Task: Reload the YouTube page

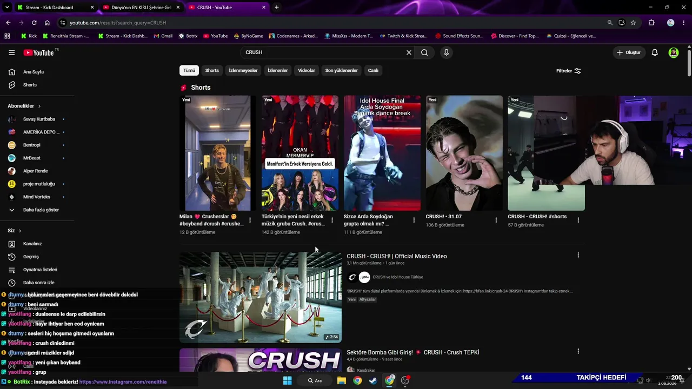Action: click(x=34, y=23)
